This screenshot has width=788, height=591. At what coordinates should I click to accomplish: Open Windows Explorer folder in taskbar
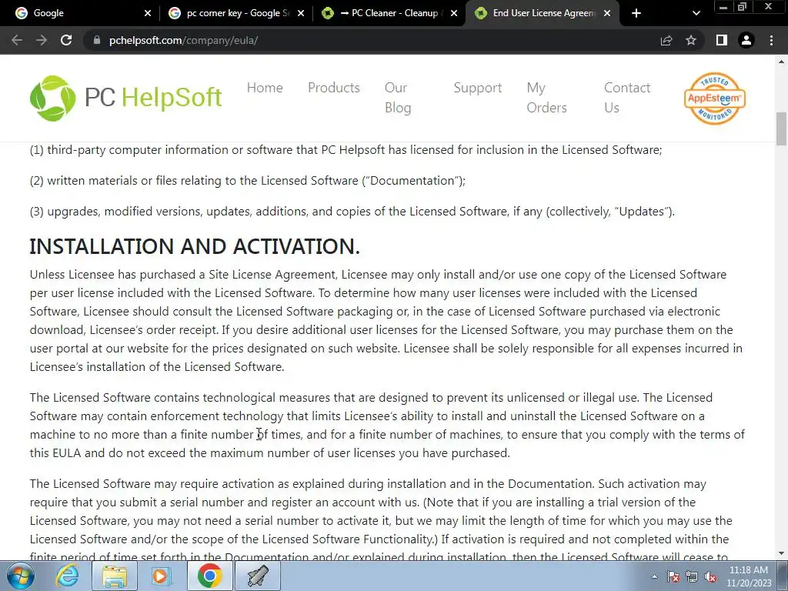click(x=115, y=576)
